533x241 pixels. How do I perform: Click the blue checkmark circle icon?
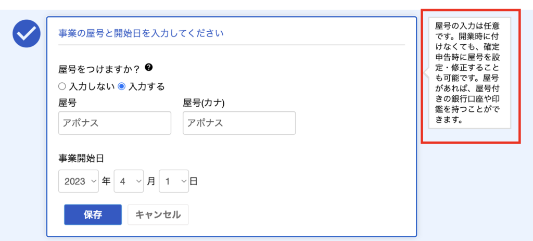coord(27,34)
